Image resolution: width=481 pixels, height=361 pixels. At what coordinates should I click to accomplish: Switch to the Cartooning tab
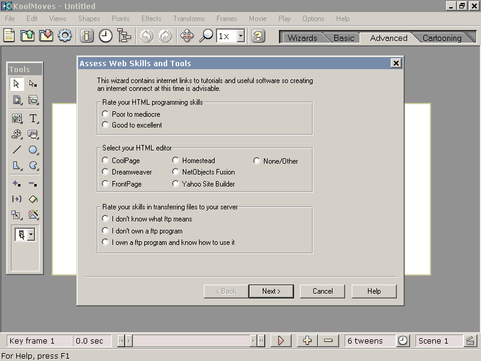[442, 38]
